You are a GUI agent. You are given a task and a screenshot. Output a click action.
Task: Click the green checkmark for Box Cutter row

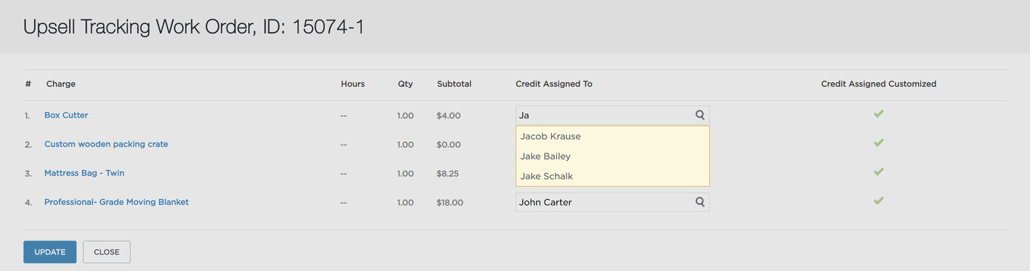[x=878, y=114]
